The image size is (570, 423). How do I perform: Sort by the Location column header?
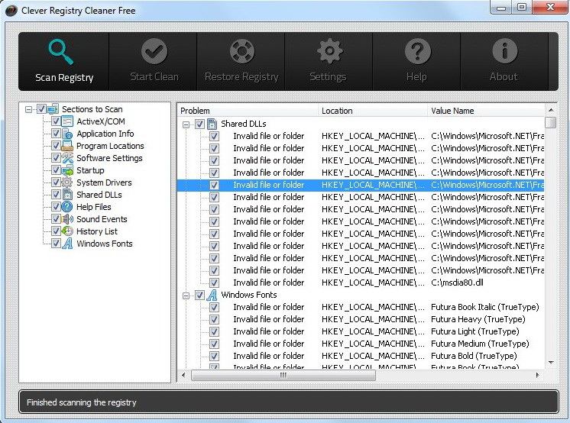click(373, 111)
